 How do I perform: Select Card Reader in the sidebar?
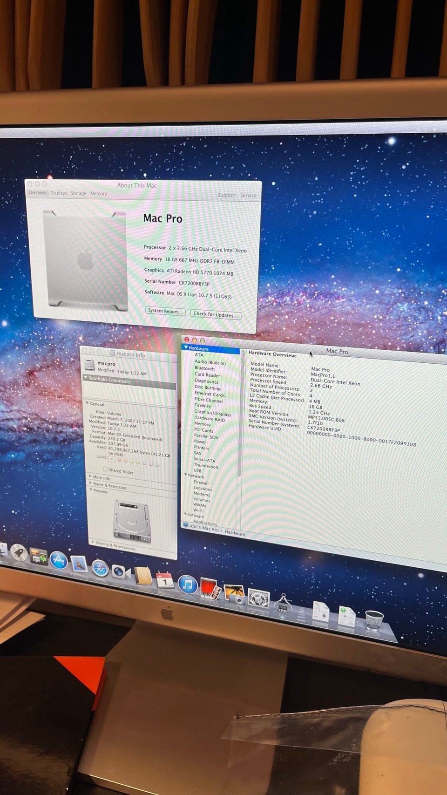click(x=207, y=374)
